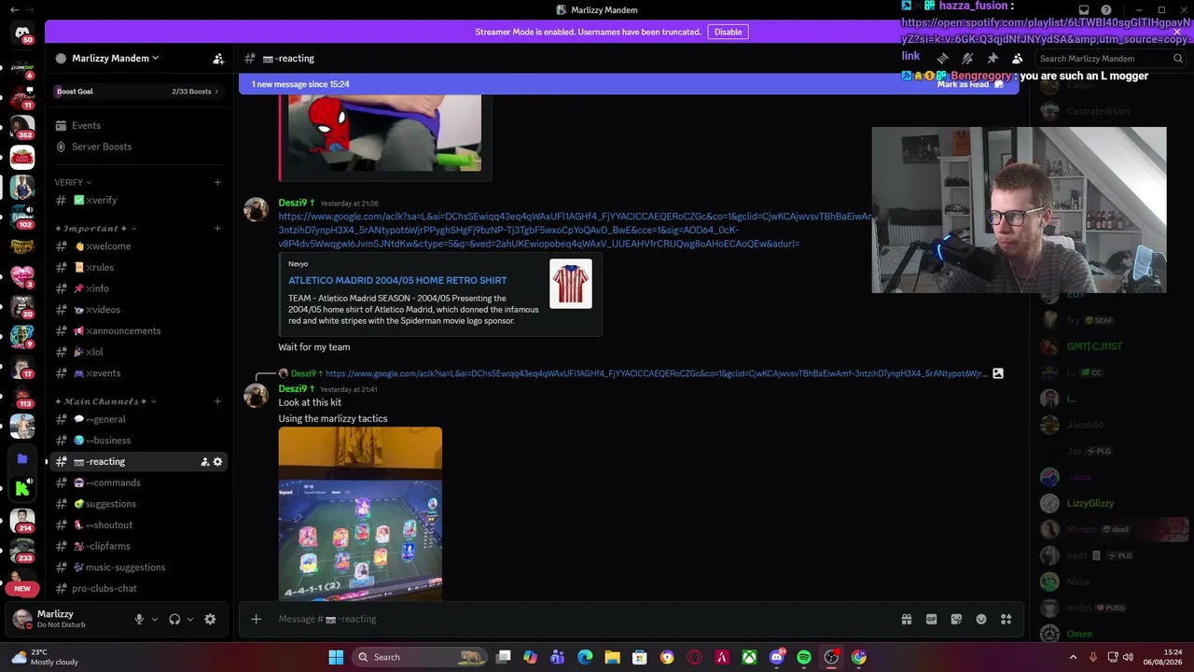The width and height of the screenshot is (1194, 672).
Task: Open Atletico Madrid 2004/05 Home Retro Shirt link
Action: click(x=397, y=280)
